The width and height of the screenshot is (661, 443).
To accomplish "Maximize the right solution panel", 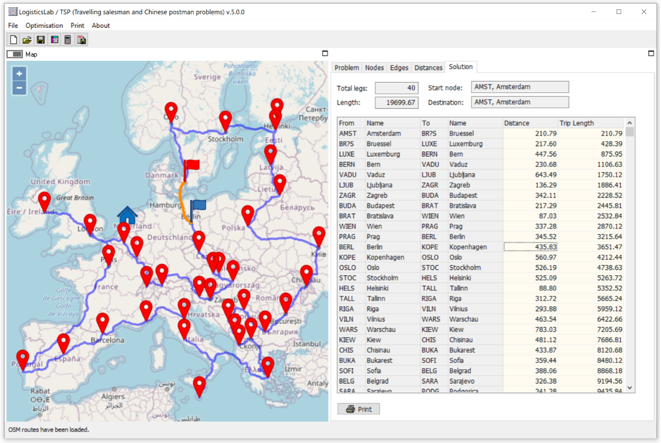I will tap(651, 54).
